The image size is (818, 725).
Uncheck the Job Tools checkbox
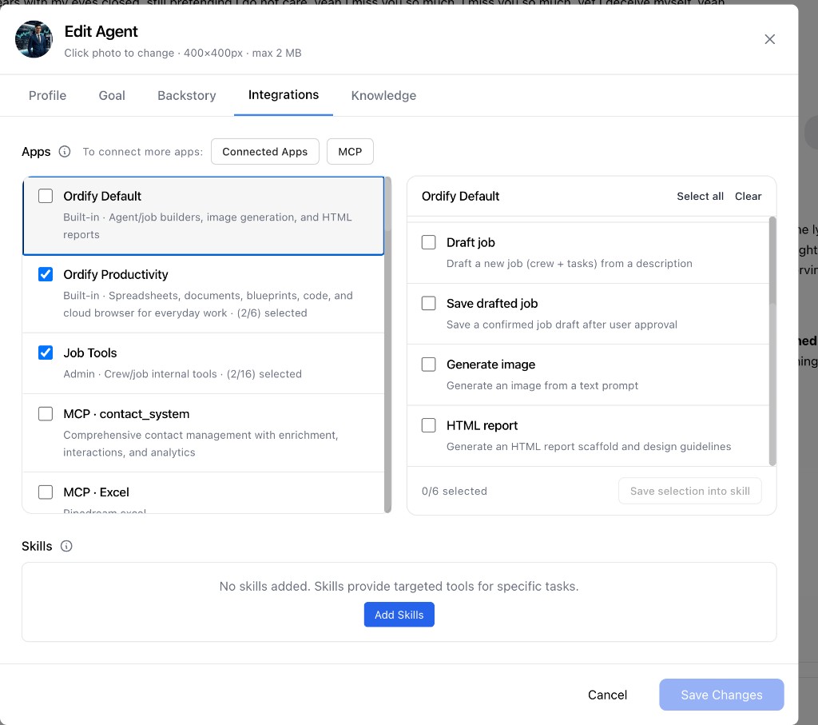pyautogui.click(x=46, y=353)
